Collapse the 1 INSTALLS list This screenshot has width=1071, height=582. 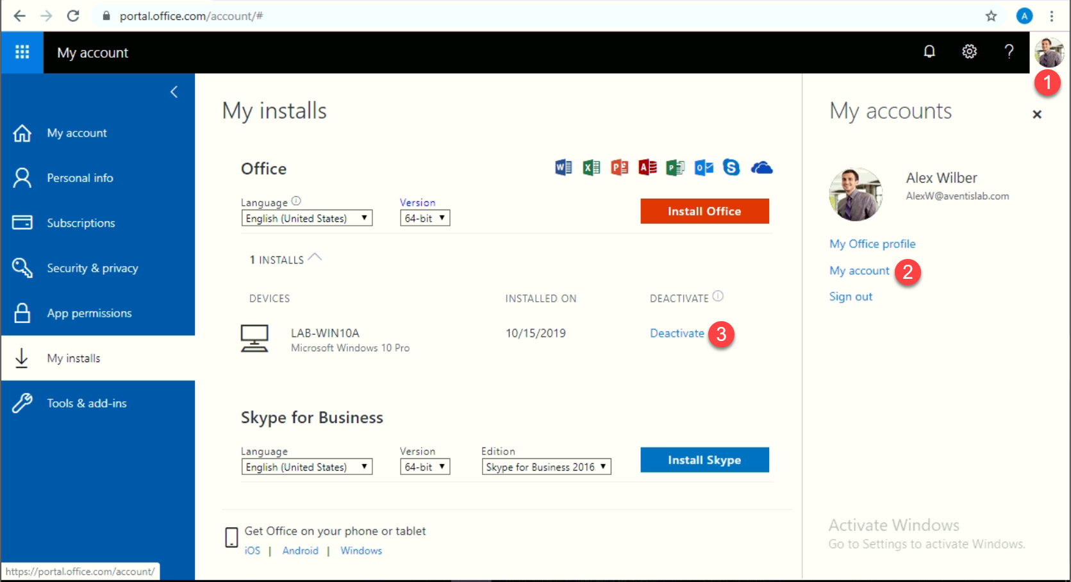(285, 259)
